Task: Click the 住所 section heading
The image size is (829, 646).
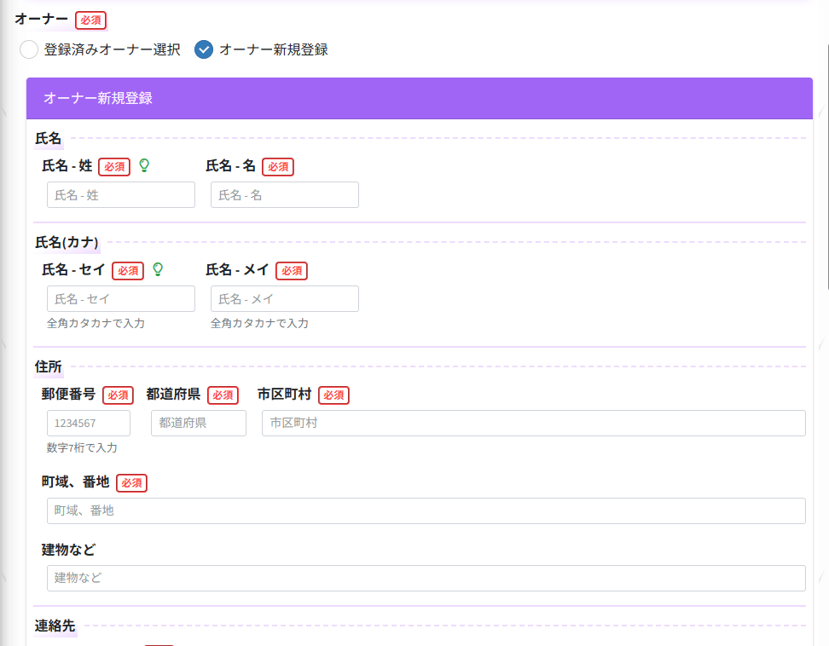Action: coord(49,366)
